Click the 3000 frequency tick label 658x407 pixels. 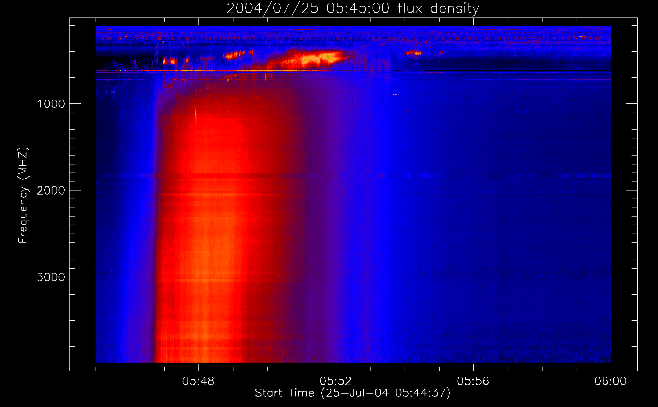[51, 277]
